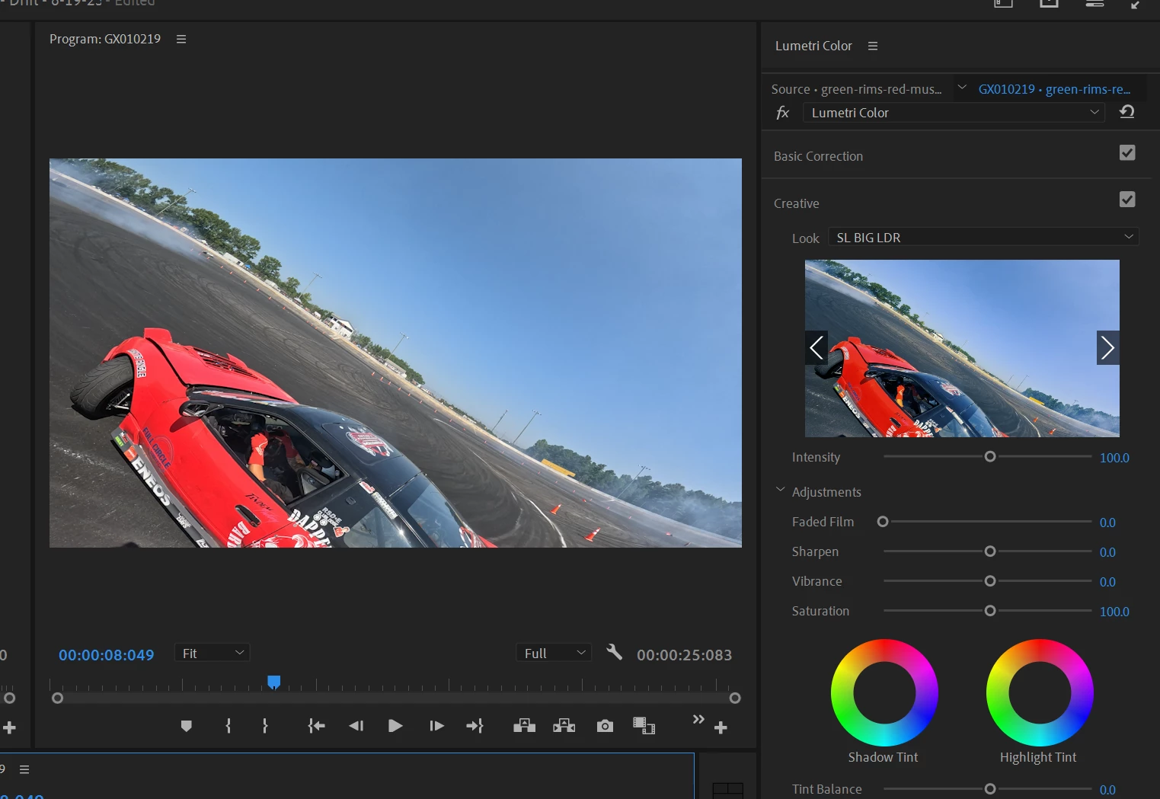
Task: Click the left zoom scroll bar handle
Action: pyautogui.click(x=57, y=698)
